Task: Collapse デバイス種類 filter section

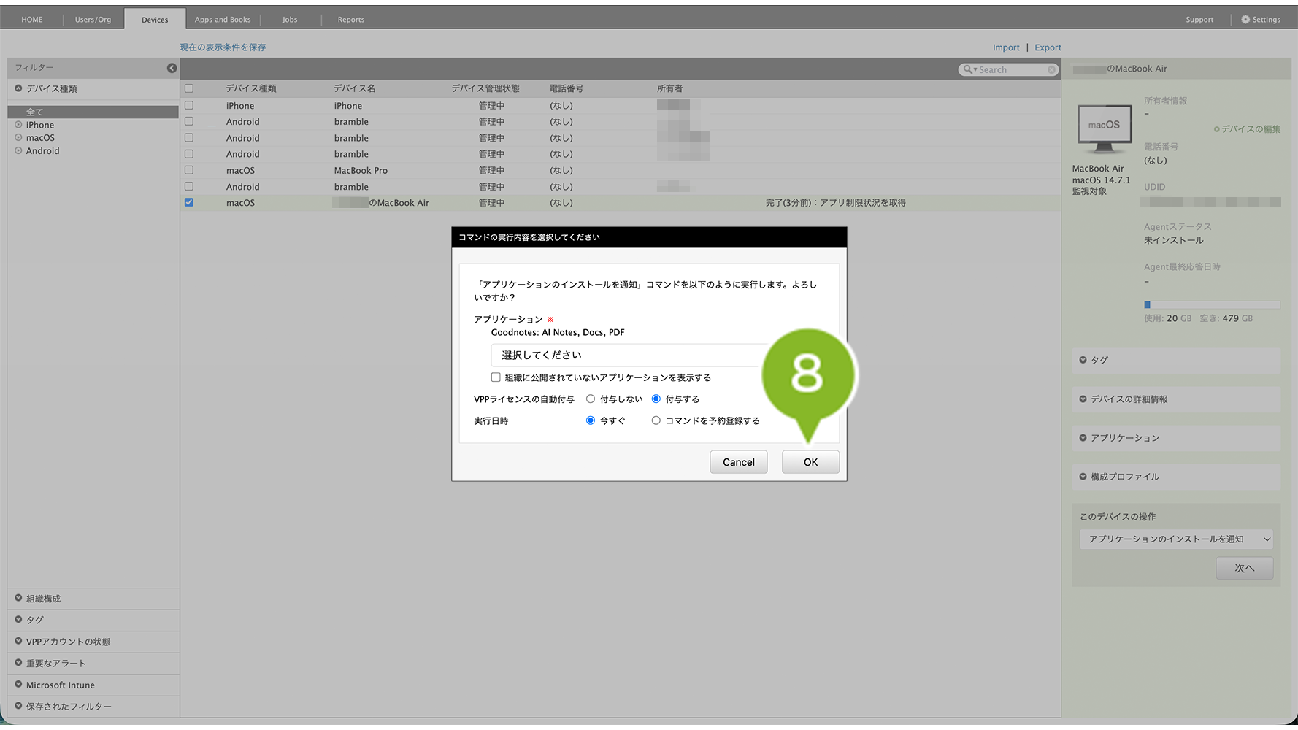Action: coord(93,89)
